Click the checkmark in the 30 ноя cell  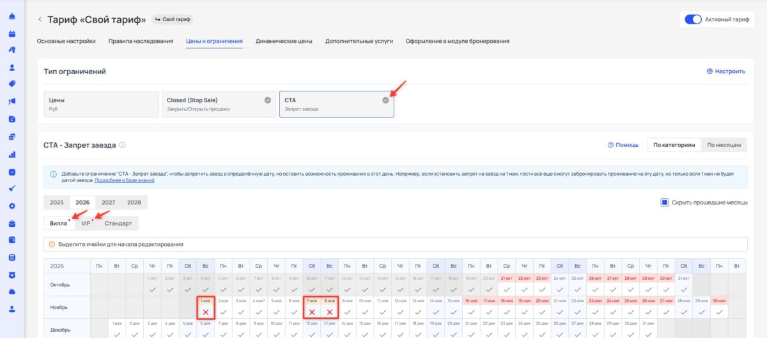tap(719, 312)
